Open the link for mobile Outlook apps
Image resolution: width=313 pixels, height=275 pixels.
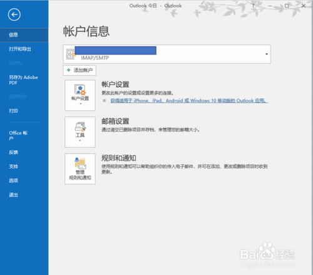189,101
